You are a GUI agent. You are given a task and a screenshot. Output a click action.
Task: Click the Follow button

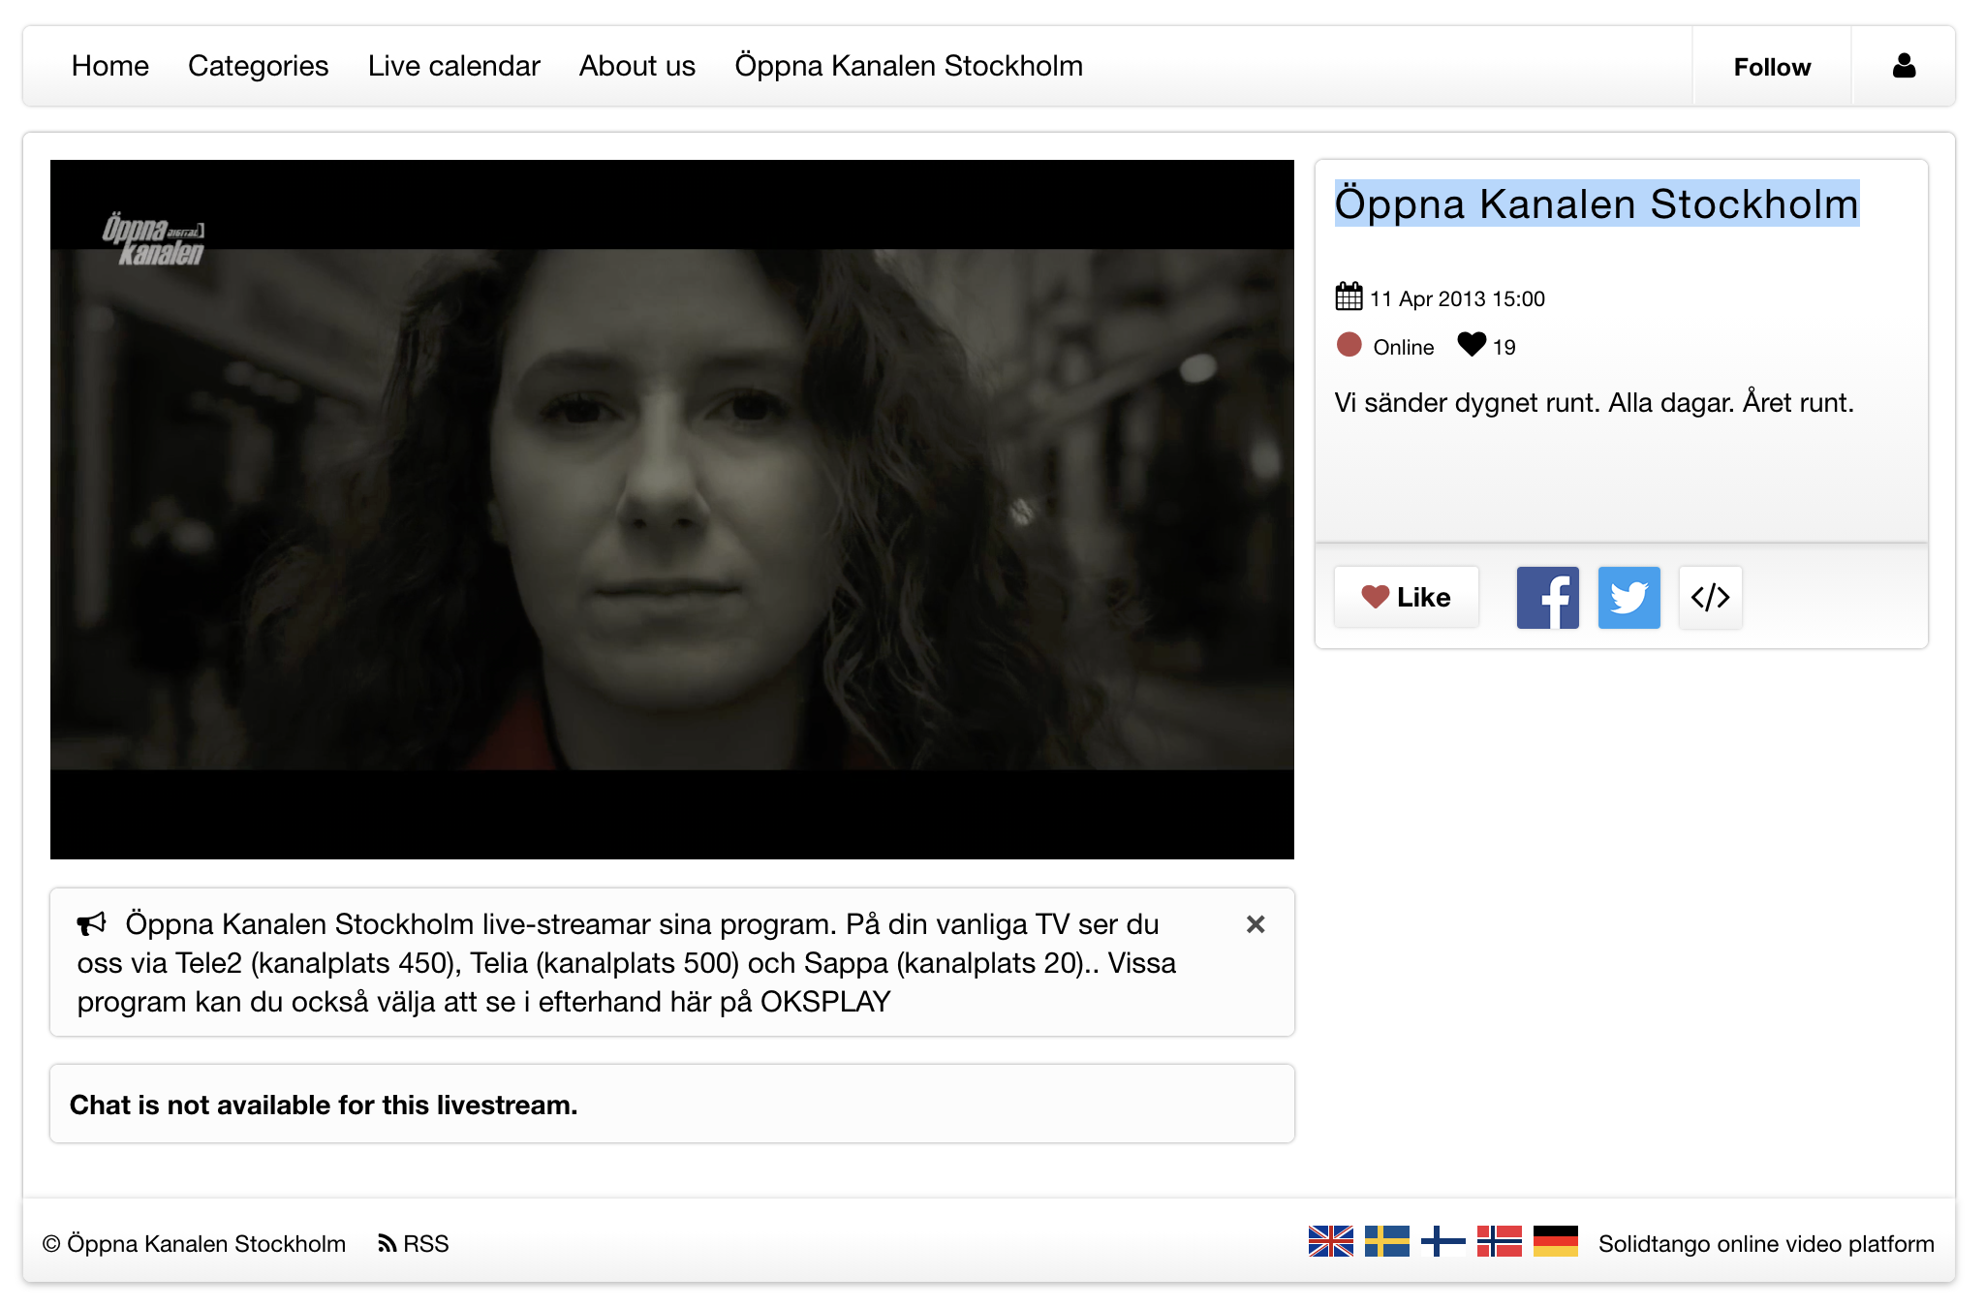coord(1771,67)
